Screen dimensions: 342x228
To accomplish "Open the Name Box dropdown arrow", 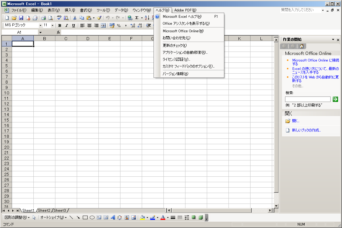I will 40,32.
